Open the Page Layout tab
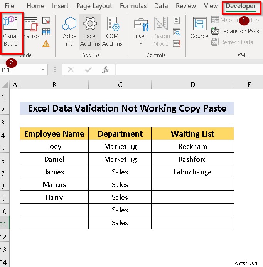The width and height of the screenshot is (263, 267). [94, 6]
